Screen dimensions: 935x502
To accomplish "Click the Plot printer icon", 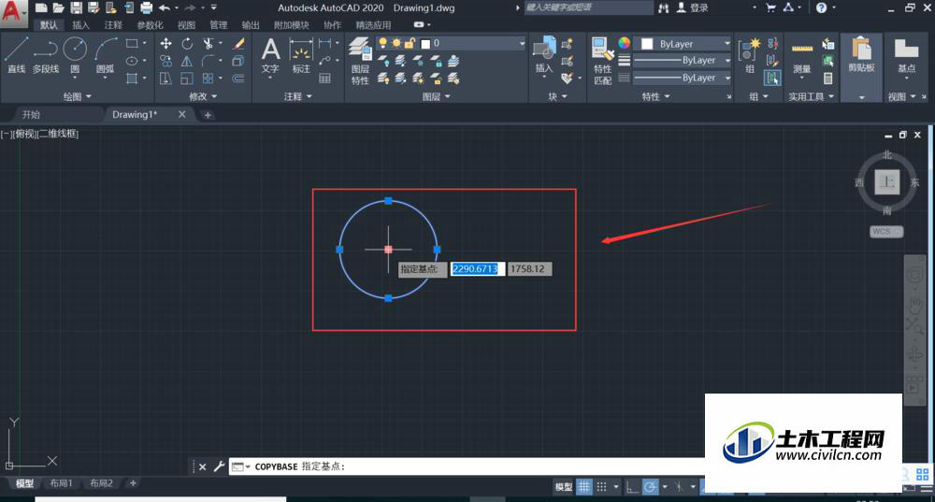I will pyautogui.click(x=147, y=7).
